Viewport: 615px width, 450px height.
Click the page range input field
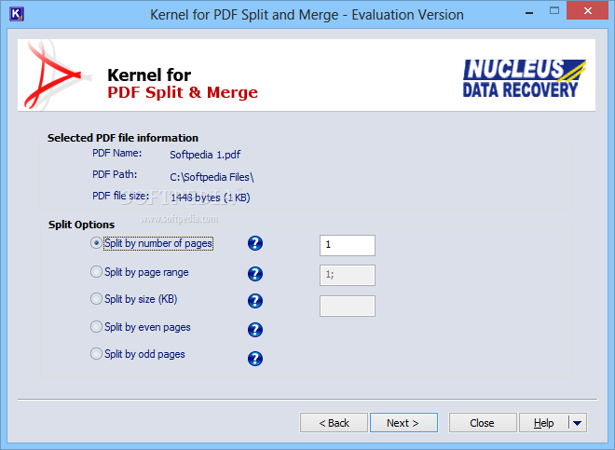(348, 275)
